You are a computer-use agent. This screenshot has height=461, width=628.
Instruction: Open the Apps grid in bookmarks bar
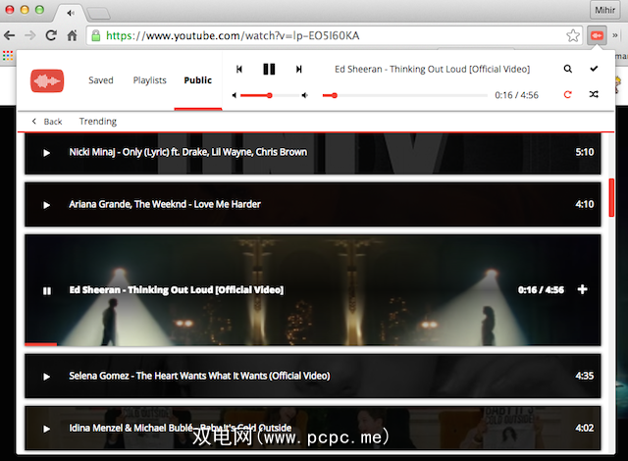pyautogui.click(x=8, y=56)
